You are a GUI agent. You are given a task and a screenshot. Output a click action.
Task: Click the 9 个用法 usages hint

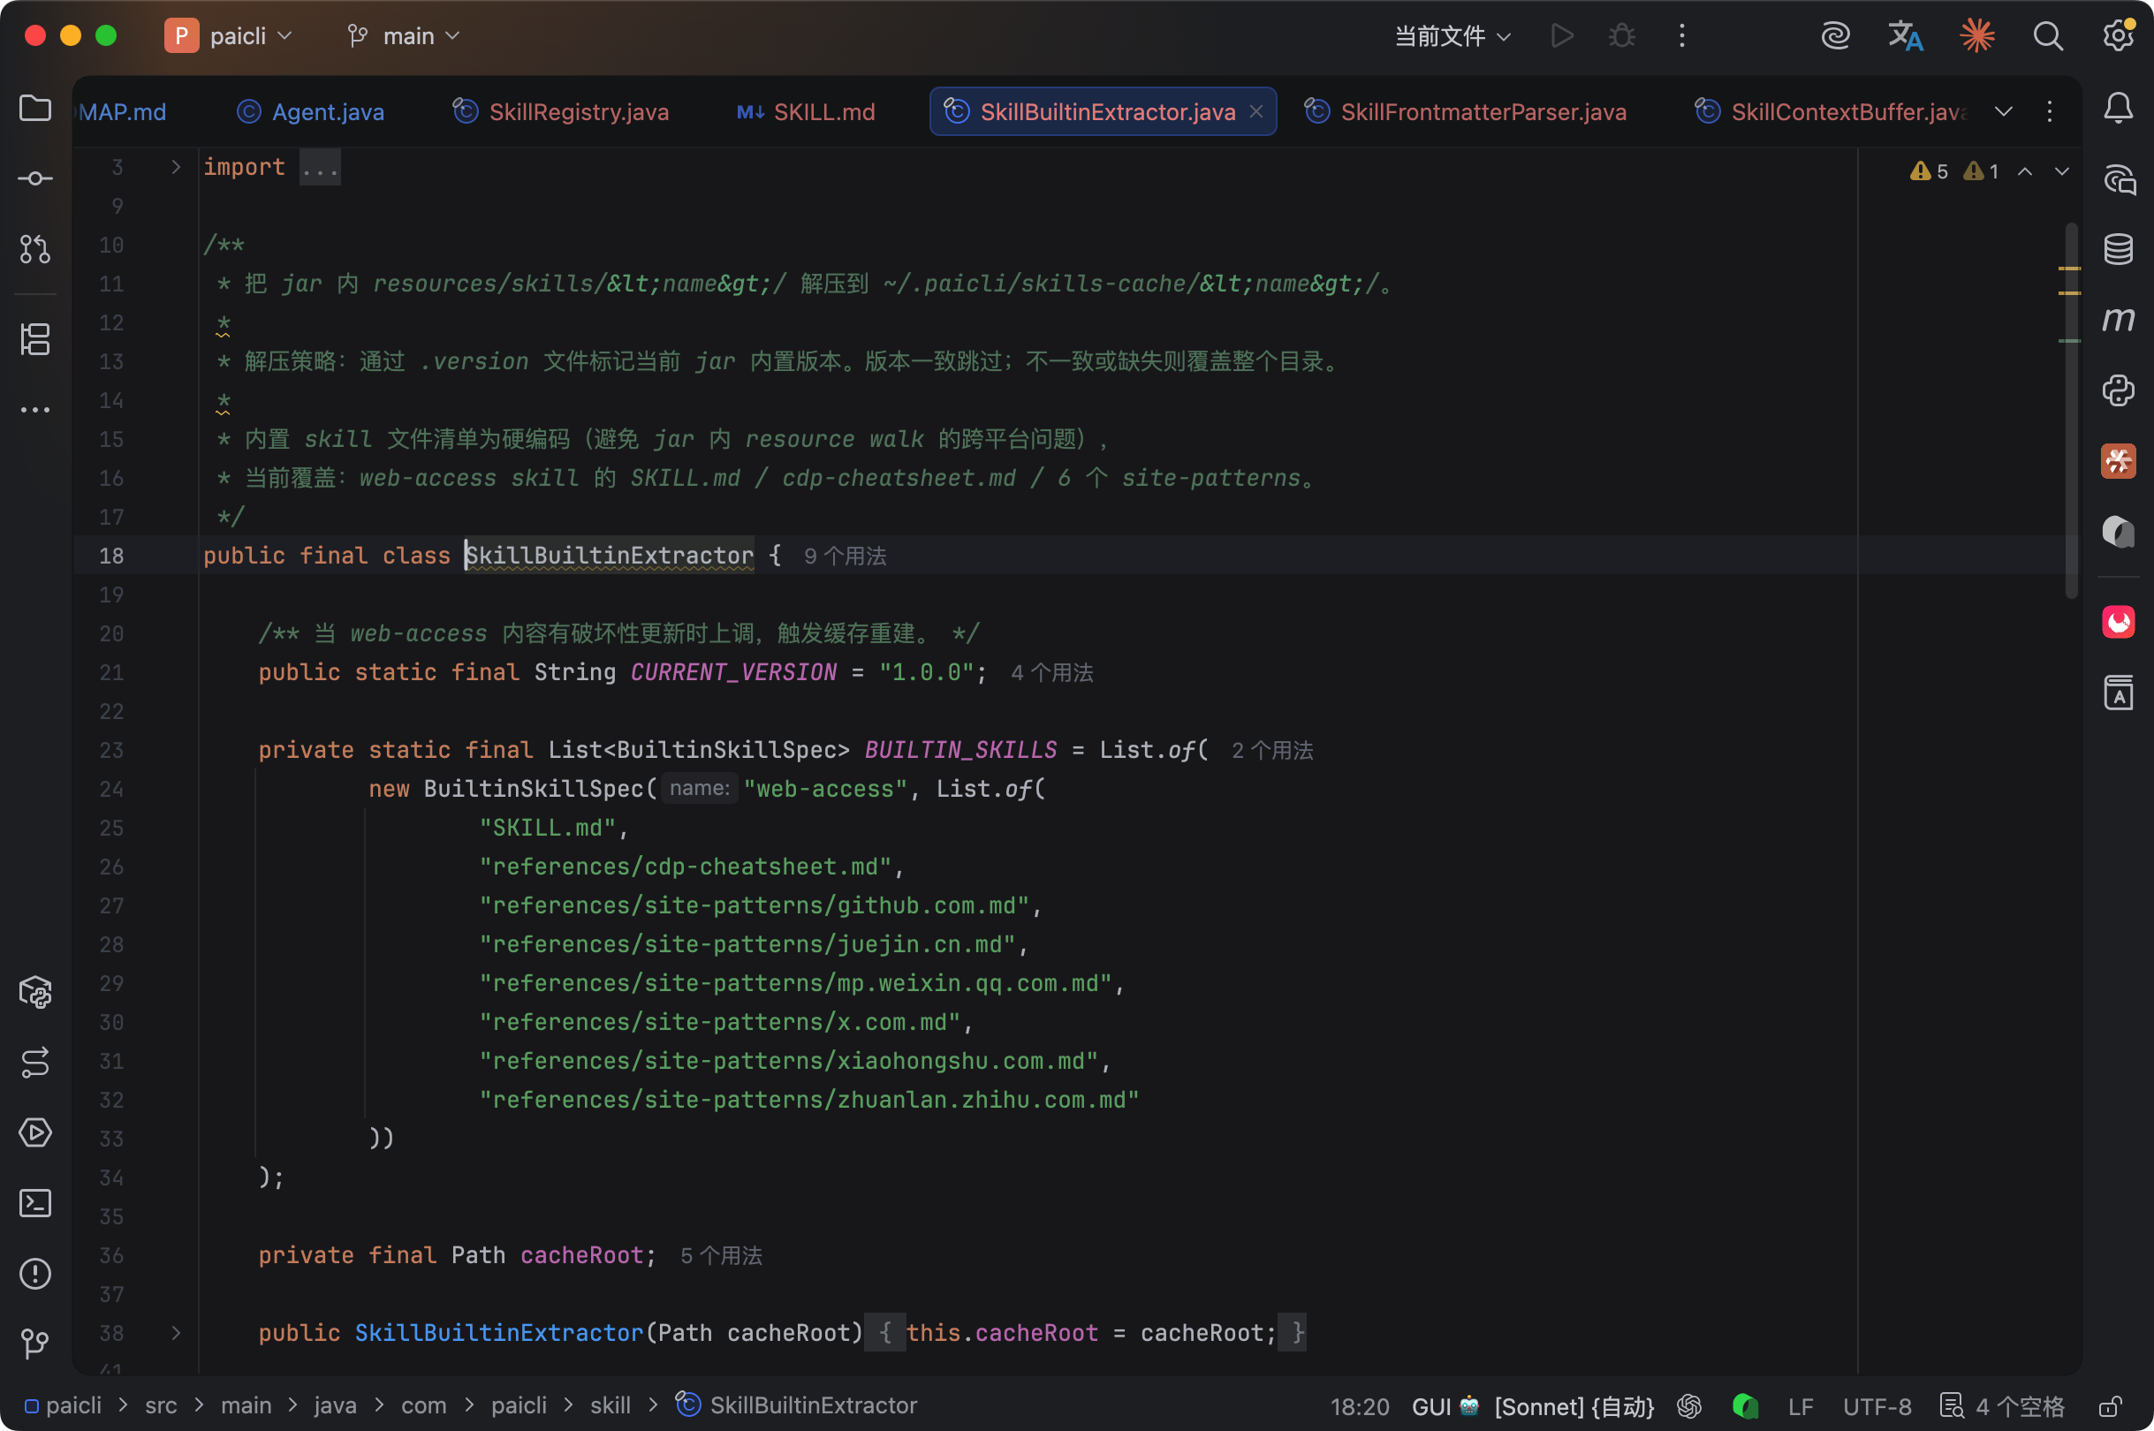[x=846, y=556]
